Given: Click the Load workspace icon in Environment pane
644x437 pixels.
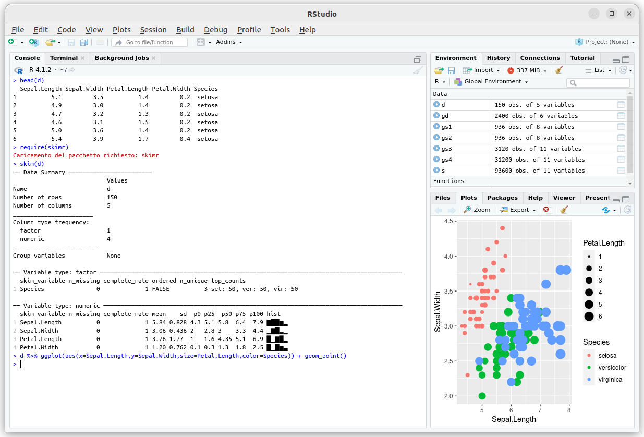Looking at the screenshot, I should (439, 70).
